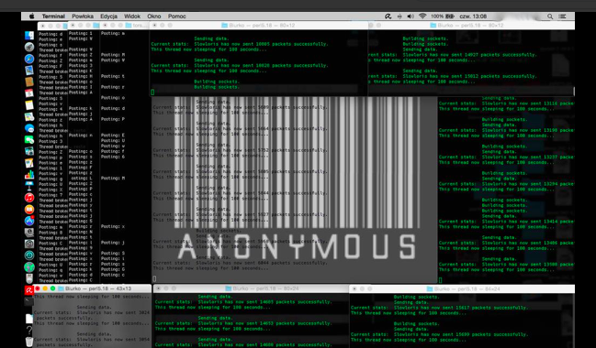The width and height of the screenshot is (596, 348).
Task: Open the Widok menu
Action: (132, 16)
